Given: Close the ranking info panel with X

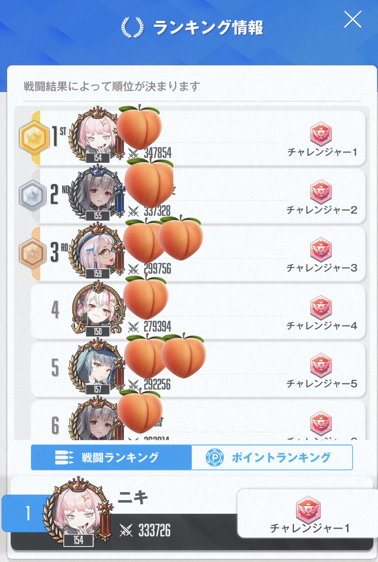Looking at the screenshot, I should coord(353,20).
